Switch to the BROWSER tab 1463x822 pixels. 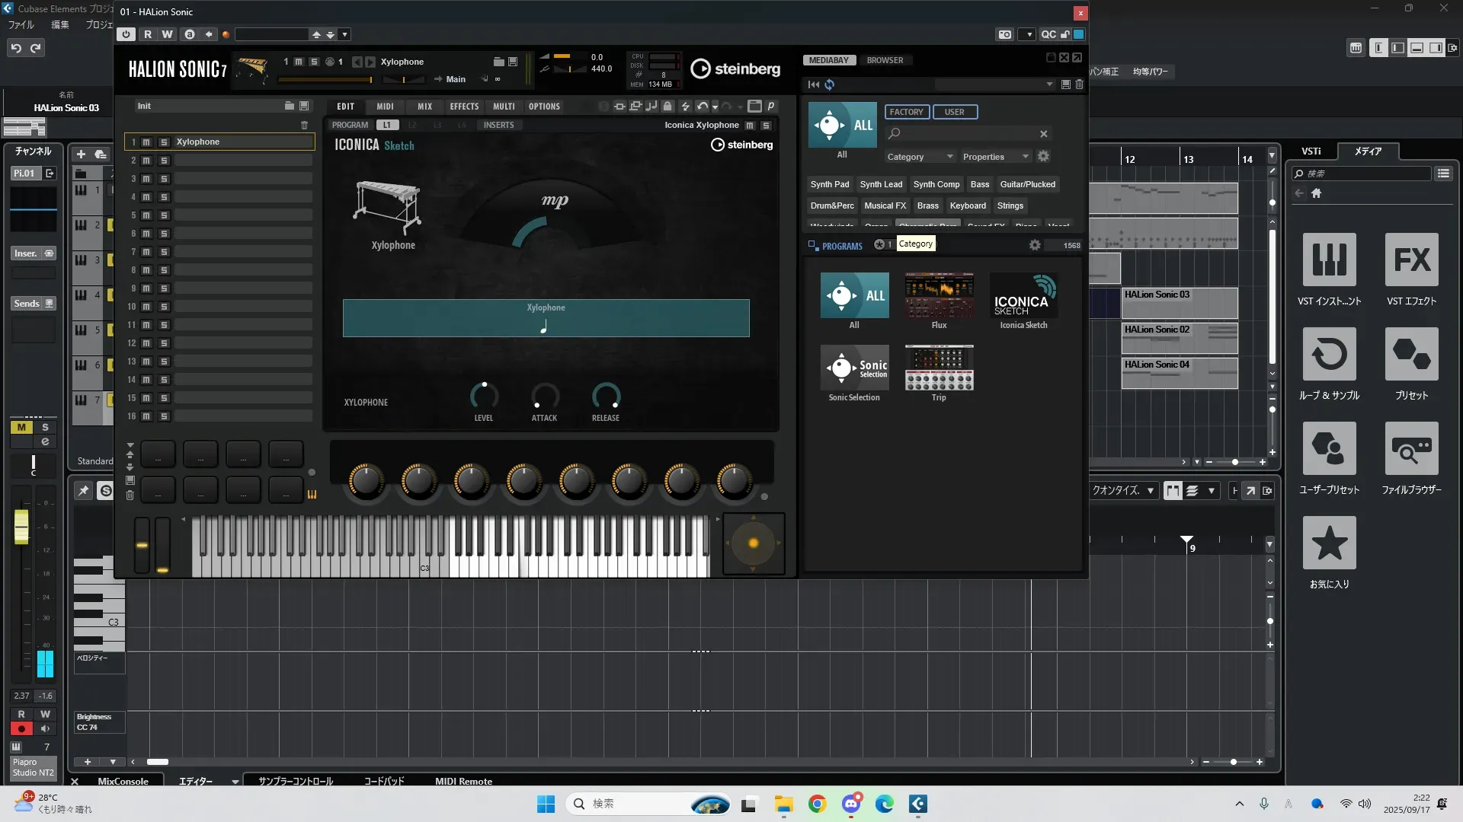(x=885, y=60)
